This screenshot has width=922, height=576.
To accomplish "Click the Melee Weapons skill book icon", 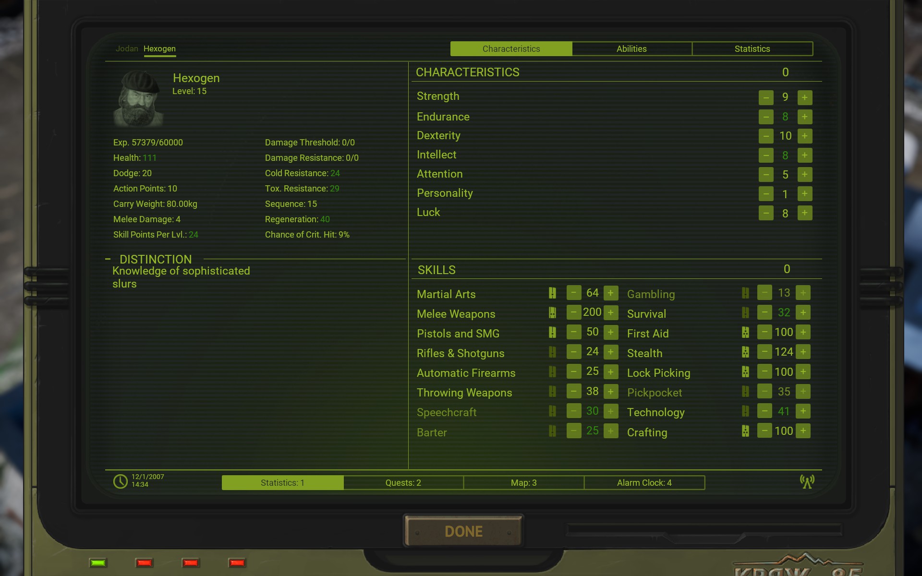I will click(x=552, y=313).
